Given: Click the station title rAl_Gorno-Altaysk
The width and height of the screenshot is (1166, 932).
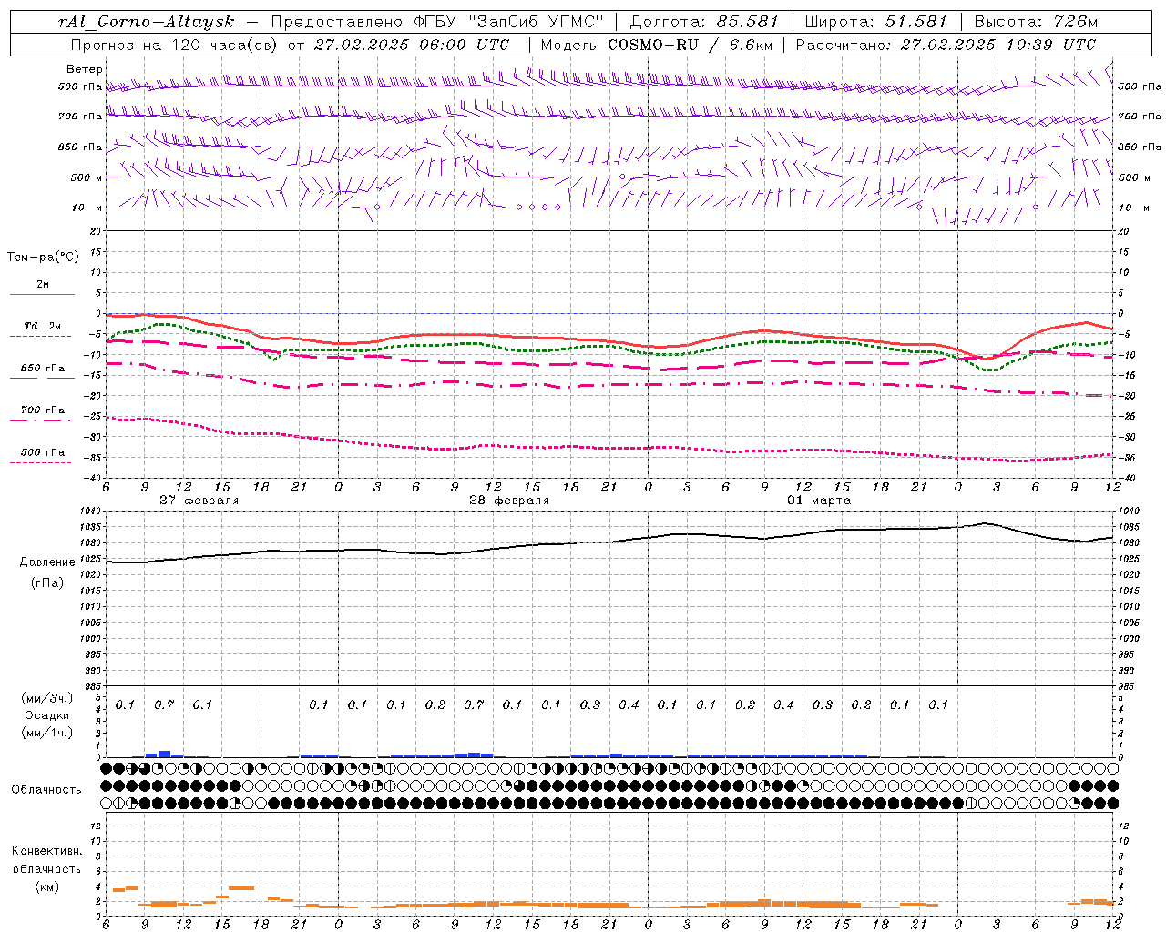Looking at the screenshot, I should [147, 22].
